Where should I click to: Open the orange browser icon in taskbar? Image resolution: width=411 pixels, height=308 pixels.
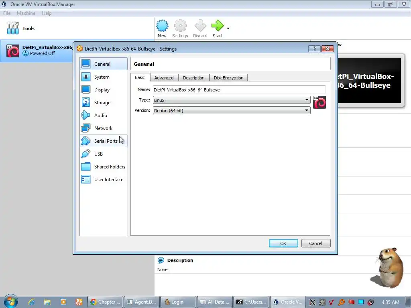pos(79,302)
